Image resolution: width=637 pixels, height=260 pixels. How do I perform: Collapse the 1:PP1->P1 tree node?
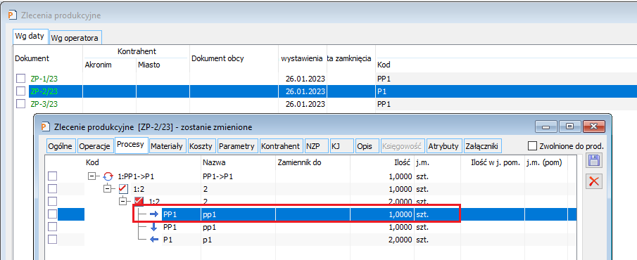tap(92, 176)
